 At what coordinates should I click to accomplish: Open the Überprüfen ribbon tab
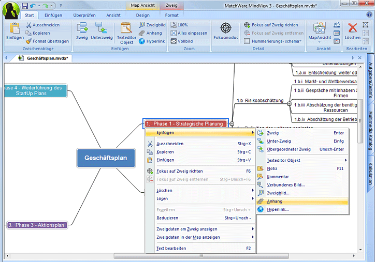(84, 15)
